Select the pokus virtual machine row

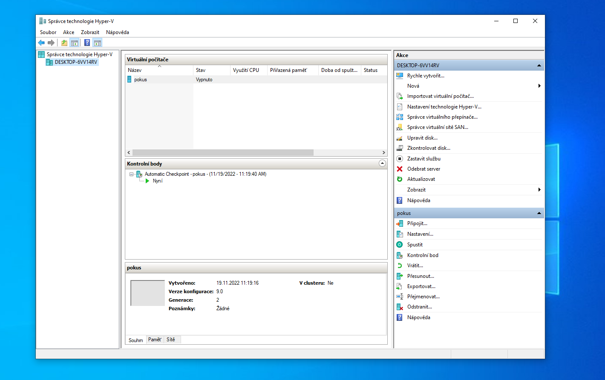tap(256, 80)
